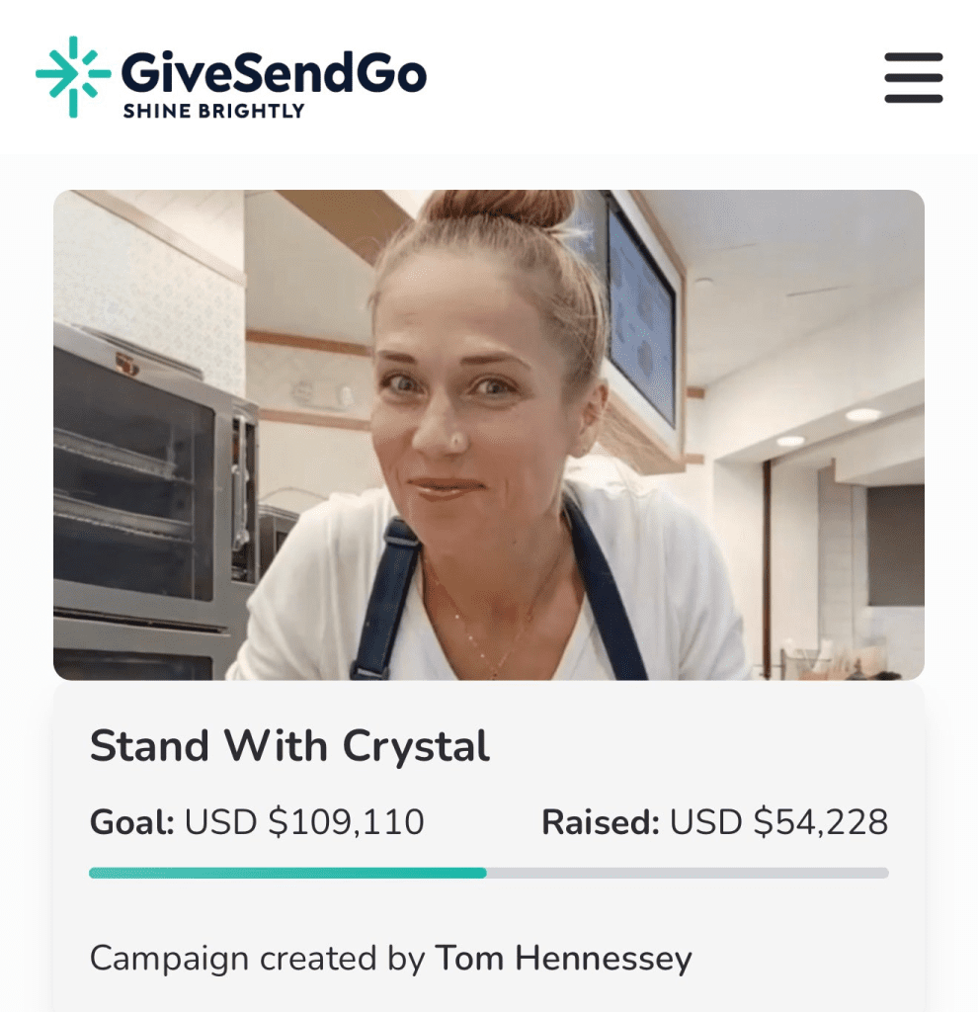Click the 'Campaign created by' text
978x1012 pixels.
point(258,958)
